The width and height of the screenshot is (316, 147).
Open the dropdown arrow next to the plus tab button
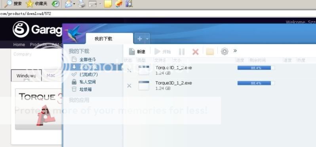pyautogui.click(x=147, y=39)
